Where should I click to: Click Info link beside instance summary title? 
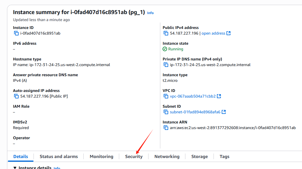point(150,13)
